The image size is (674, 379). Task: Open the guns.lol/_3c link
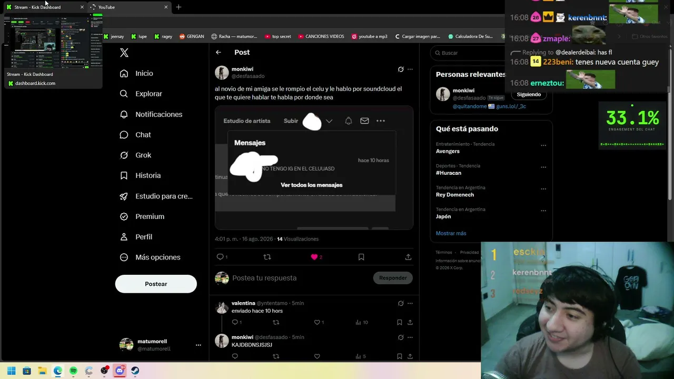coord(511,106)
